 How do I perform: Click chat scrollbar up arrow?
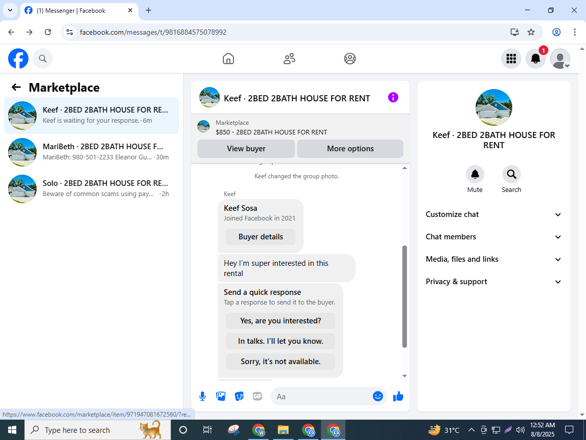pyautogui.click(x=404, y=168)
